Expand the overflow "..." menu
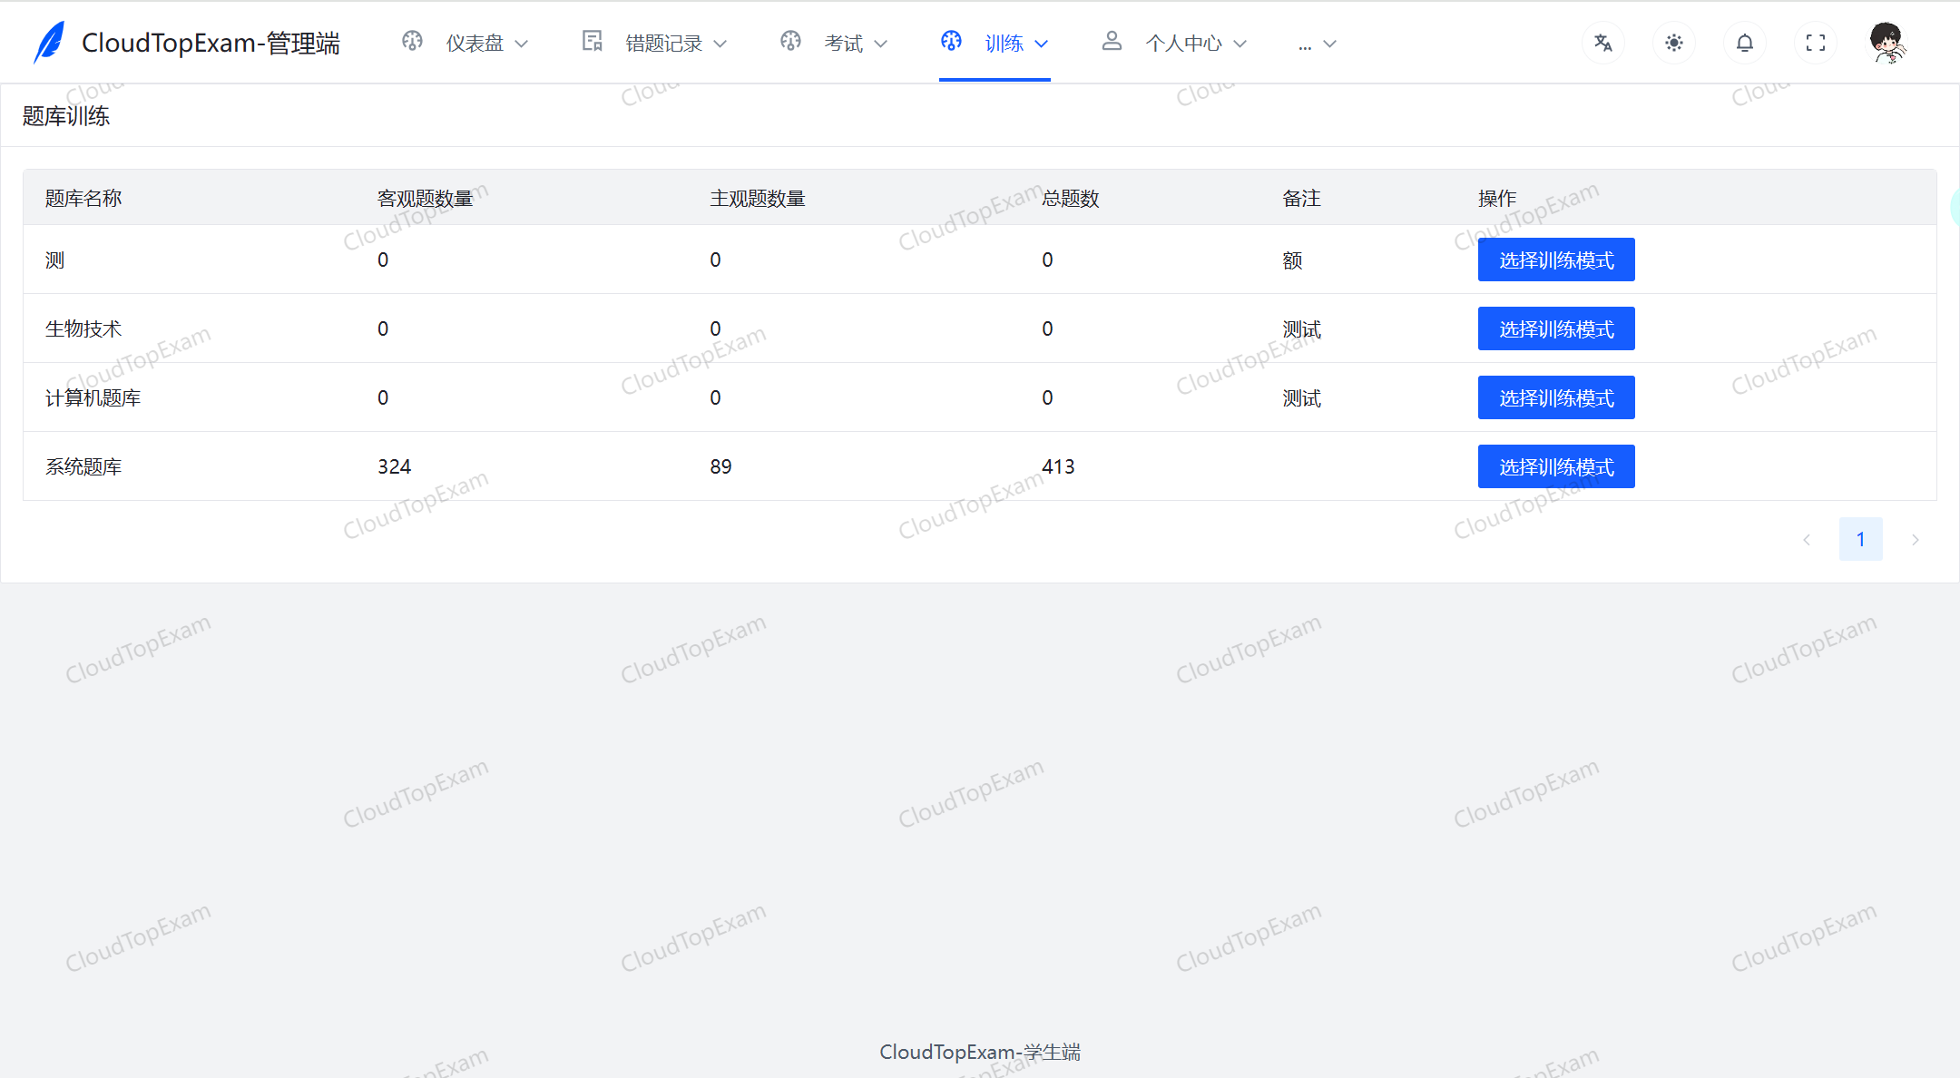 point(1315,43)
